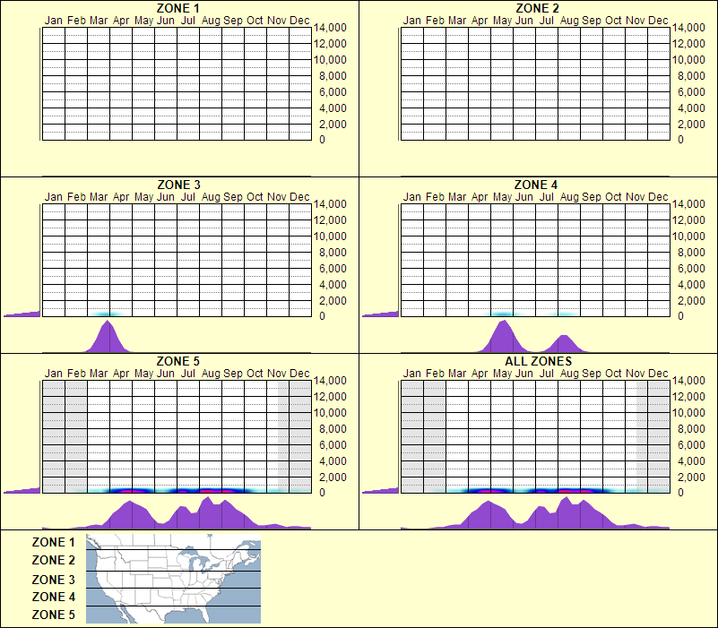Click ALL ZONES purple seasonal histogram
718x628 pixels.
point(535,515)
